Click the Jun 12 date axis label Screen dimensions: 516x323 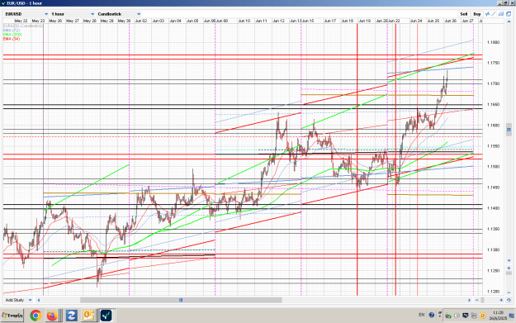(278, 21)
